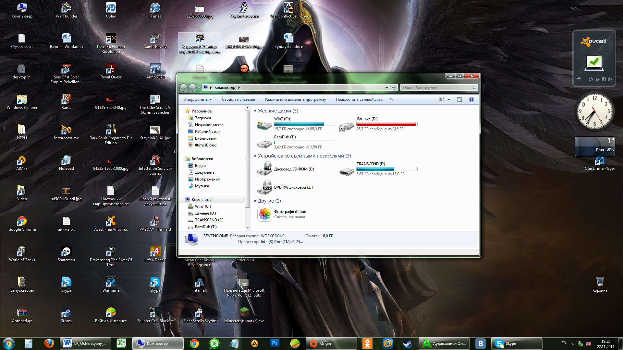Screen dimensions: 623x350
Task: Open the AIMP3 desktop shortcut
Action: (x=22, y=162)
